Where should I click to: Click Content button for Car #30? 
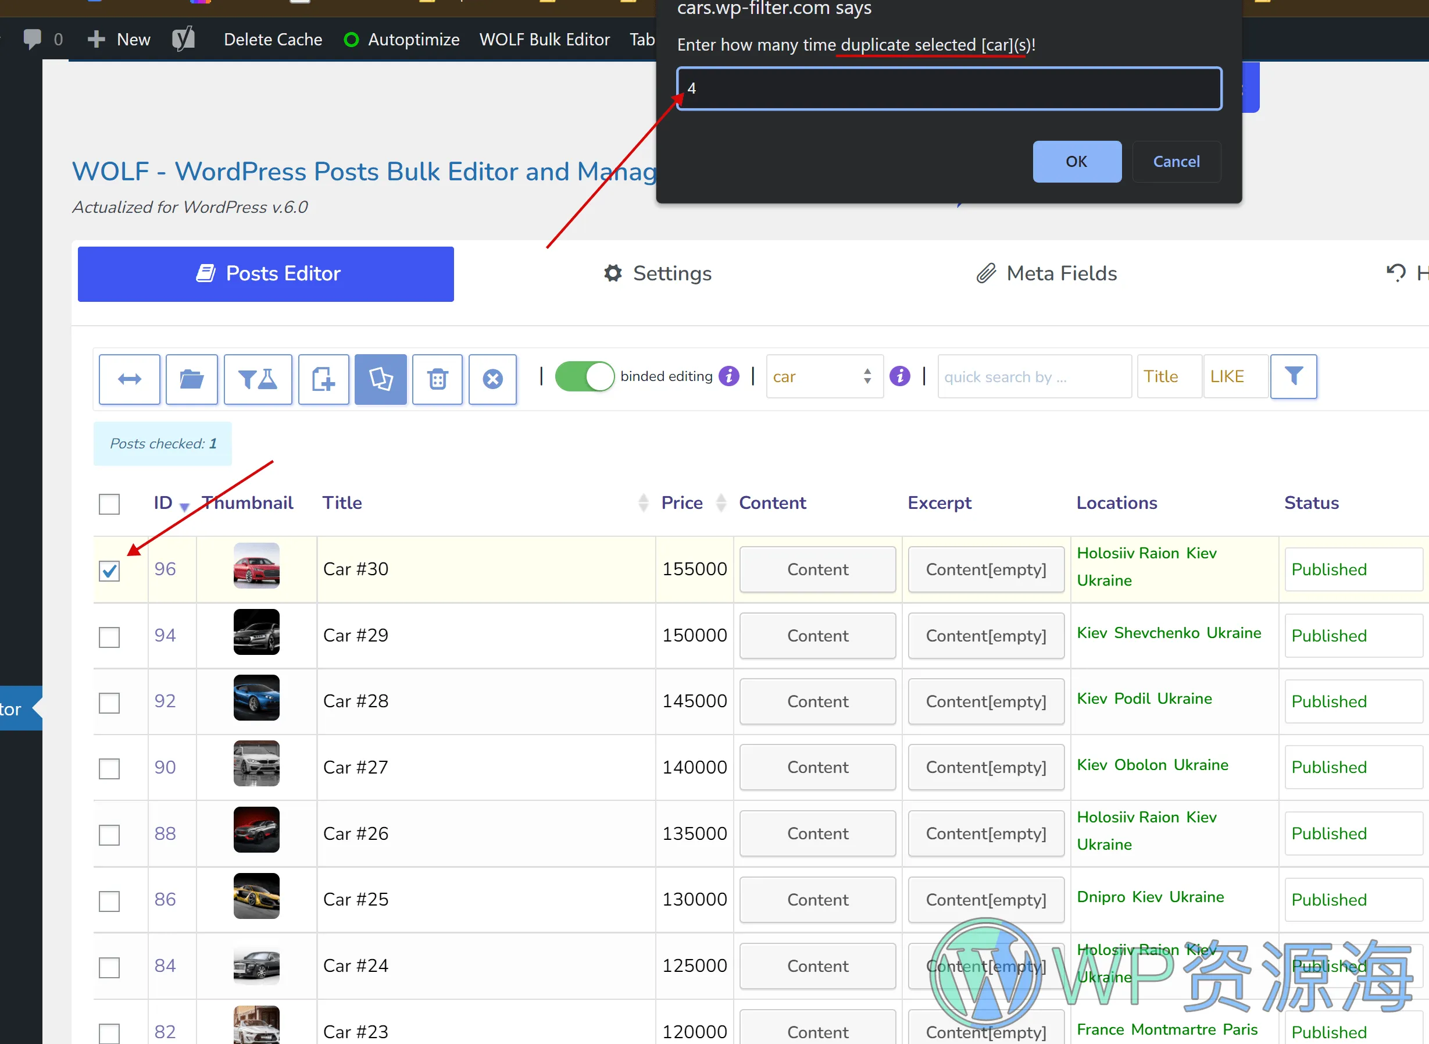(x=817, y=569)
